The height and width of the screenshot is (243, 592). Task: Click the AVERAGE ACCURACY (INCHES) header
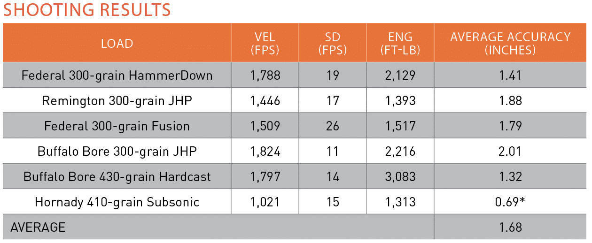pos(510,44)
